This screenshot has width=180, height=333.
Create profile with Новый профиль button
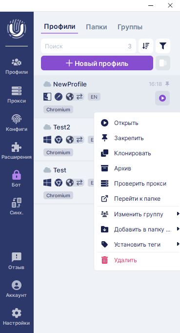point(97,63)
